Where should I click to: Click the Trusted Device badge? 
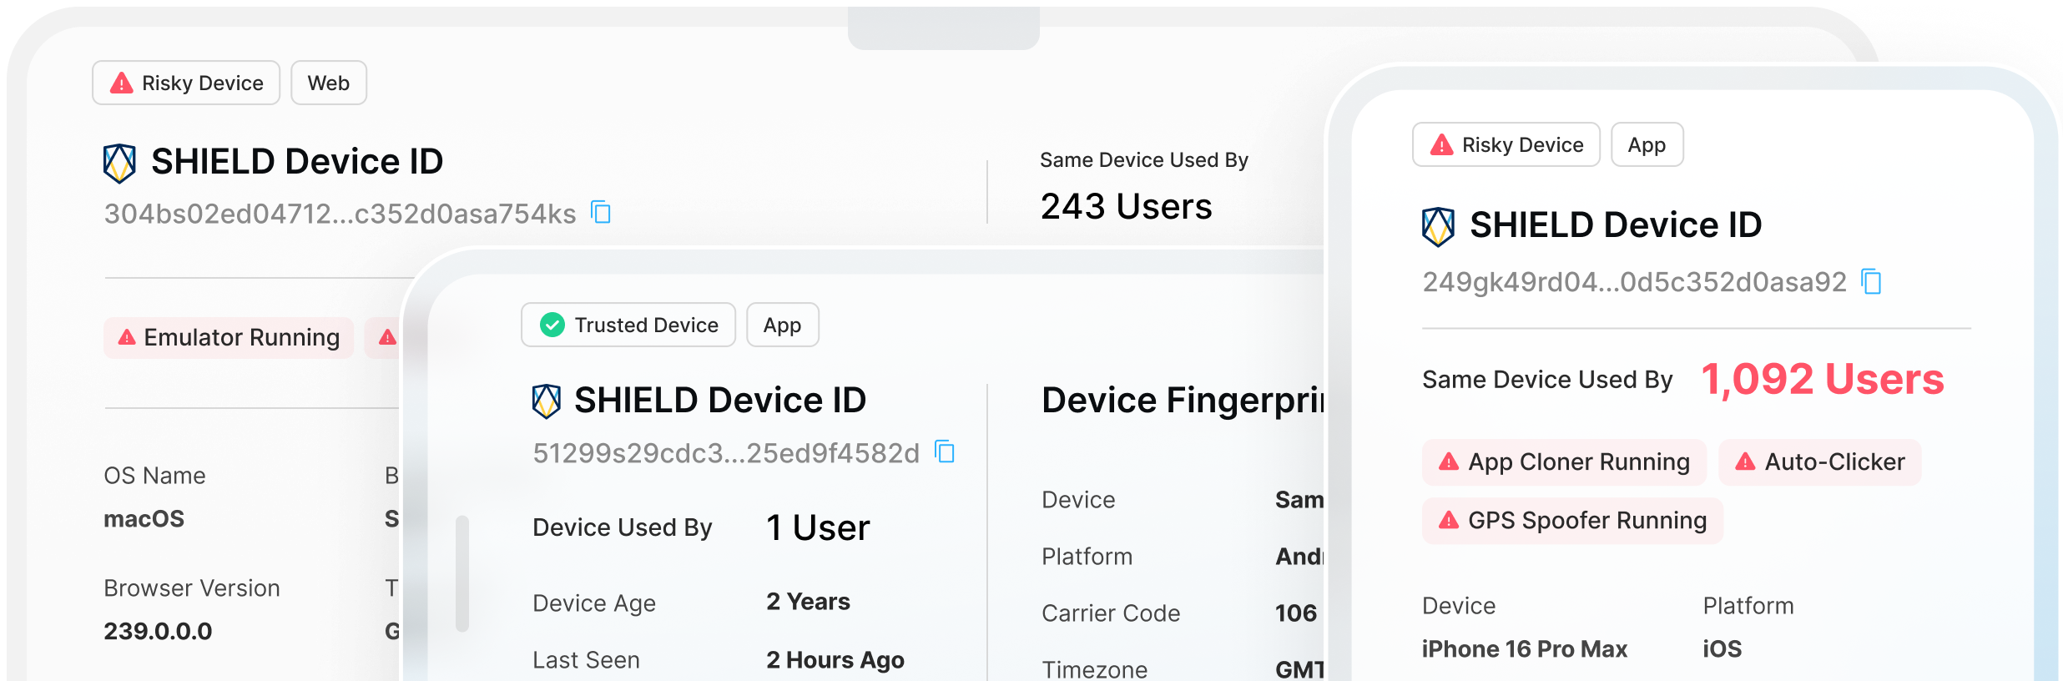[628, 325]
